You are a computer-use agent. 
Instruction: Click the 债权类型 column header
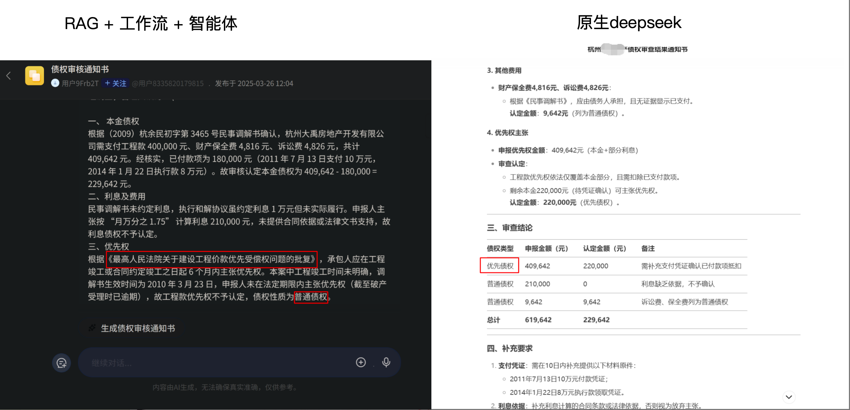coord(500,249)
